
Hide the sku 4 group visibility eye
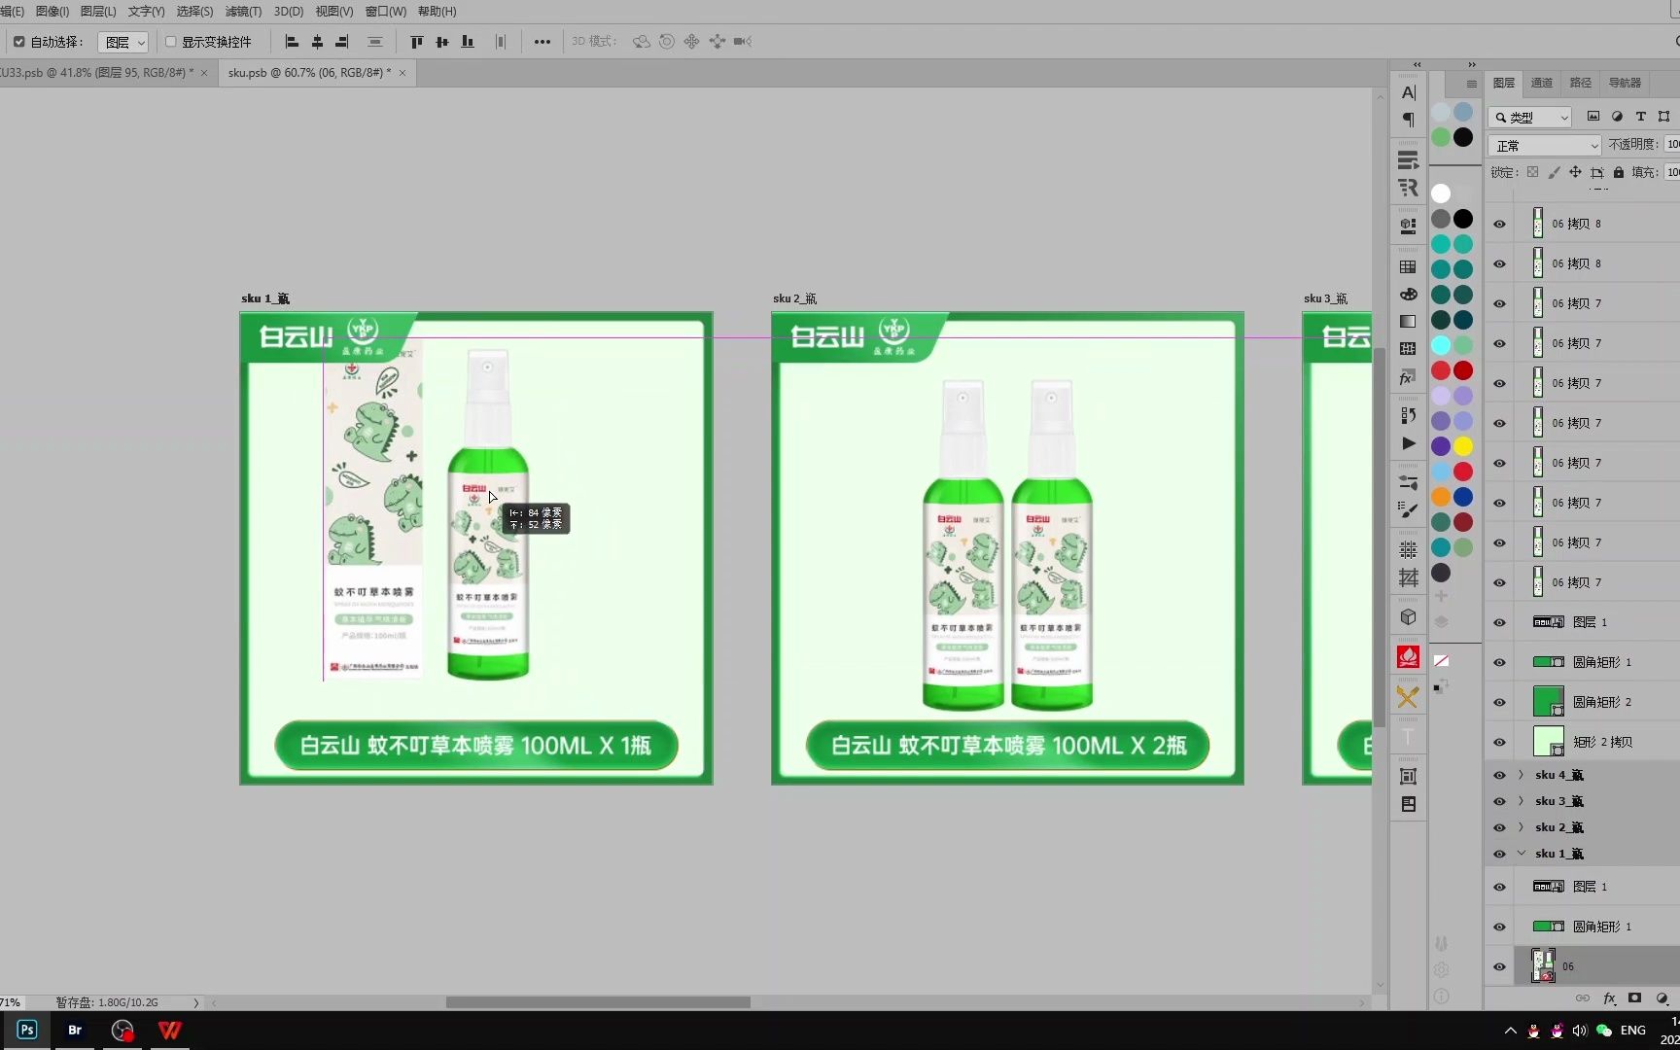(1499, 775)
